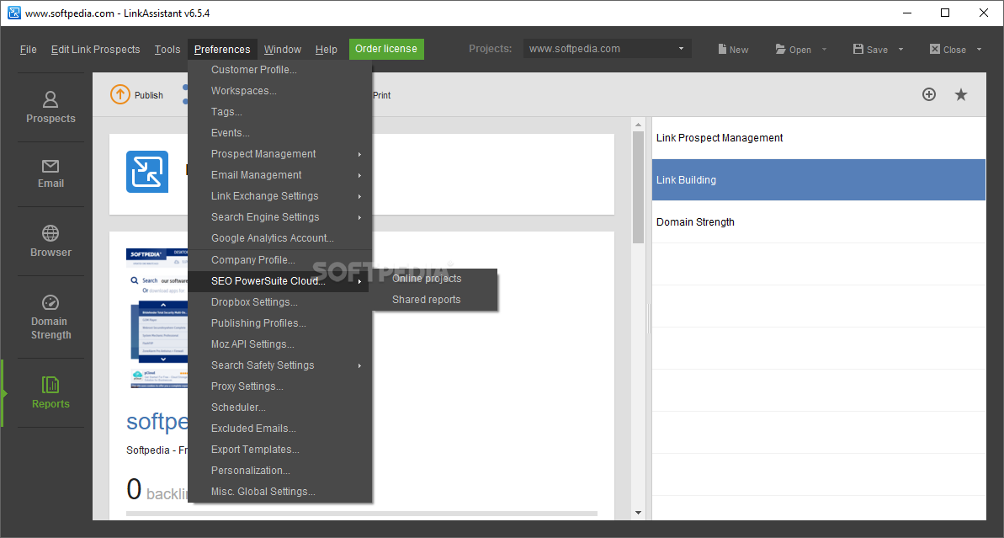Click the green Order license button

(x=386, y=49)
